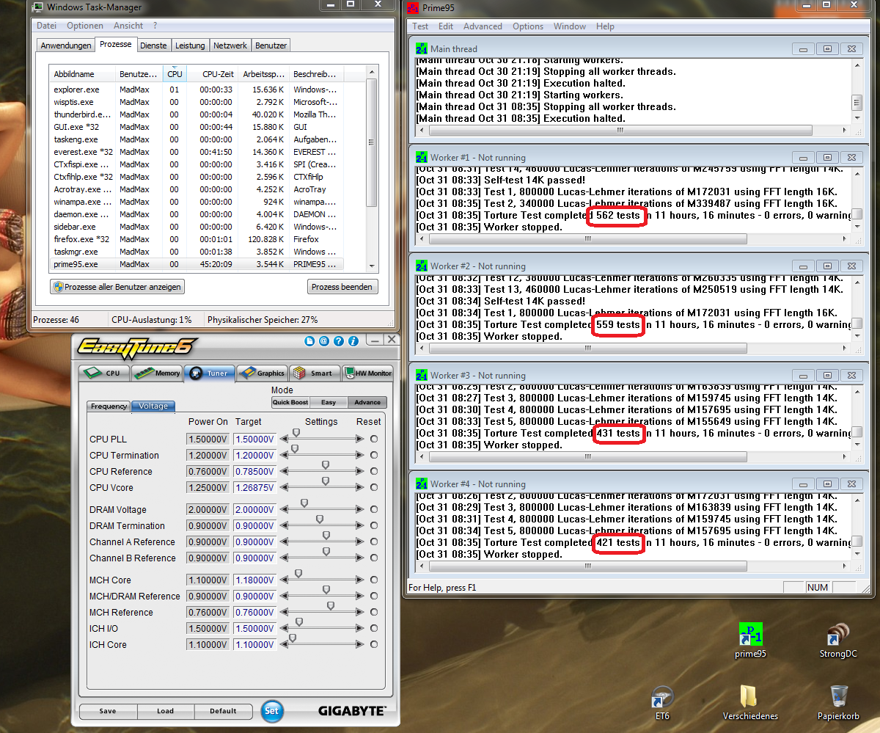This screenshot has width=880, height=733.
Task: Increase ICH I/O voltage with right arrow
Action: (359, 628)
